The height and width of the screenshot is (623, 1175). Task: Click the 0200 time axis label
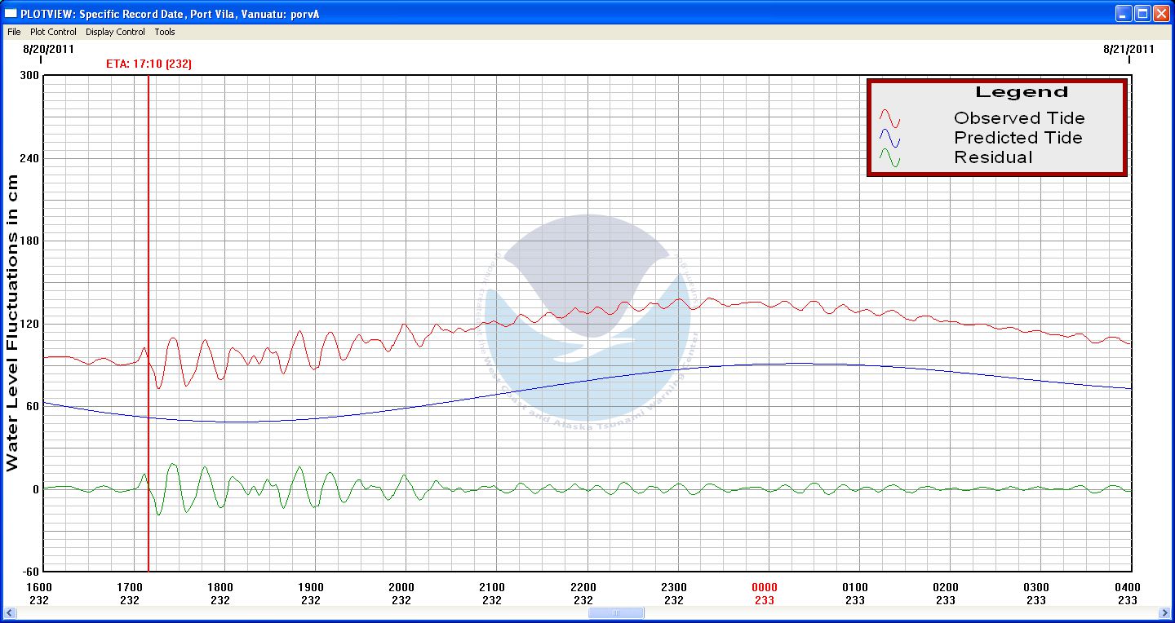pyautogui.click(x=946, y=587)
